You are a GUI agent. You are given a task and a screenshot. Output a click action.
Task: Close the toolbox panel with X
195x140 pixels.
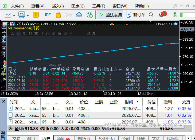(4, 102)
